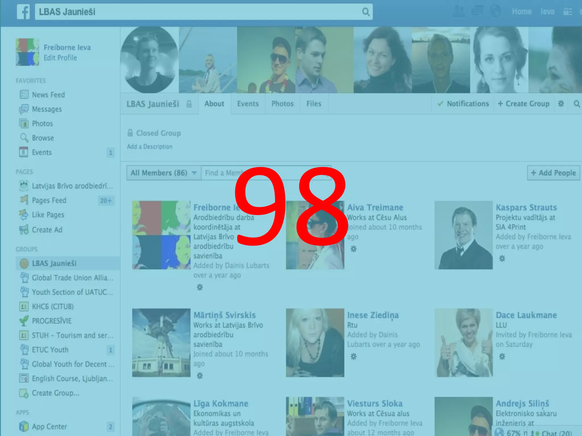The height and width of the screenshot is (436, 582).
Task: Open gear menu under Mārtiņš Svirskis
Action: point(200,376)
